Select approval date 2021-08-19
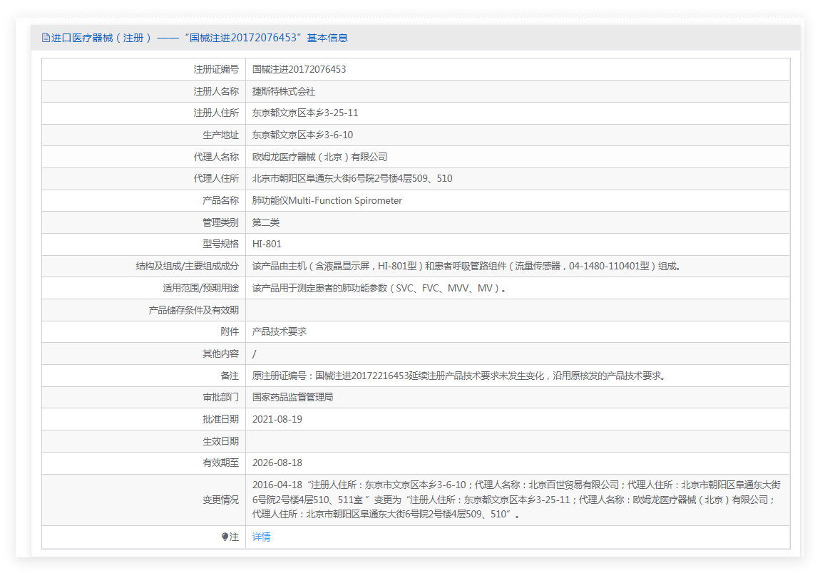820x573 pixels. click(x=277, y=419)
